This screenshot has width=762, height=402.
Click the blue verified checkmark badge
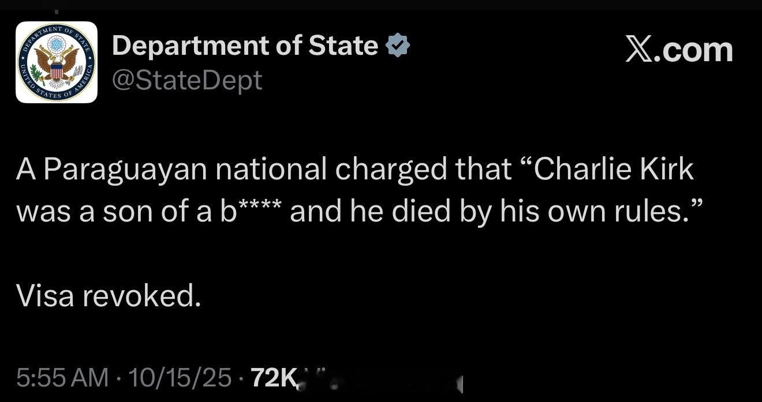pyautogui.click(x=398, y=46)
